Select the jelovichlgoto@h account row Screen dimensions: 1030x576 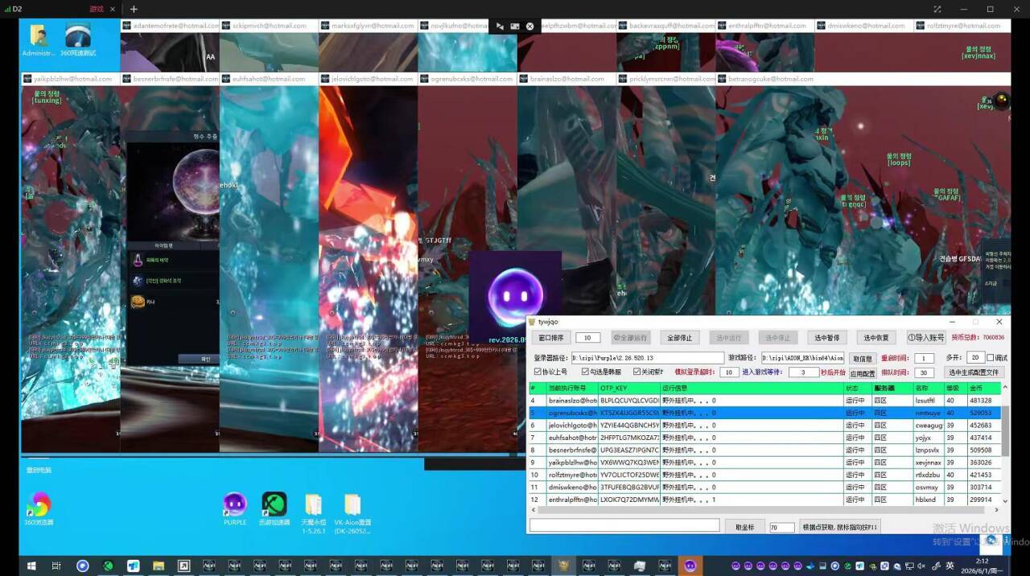(764, 425)
